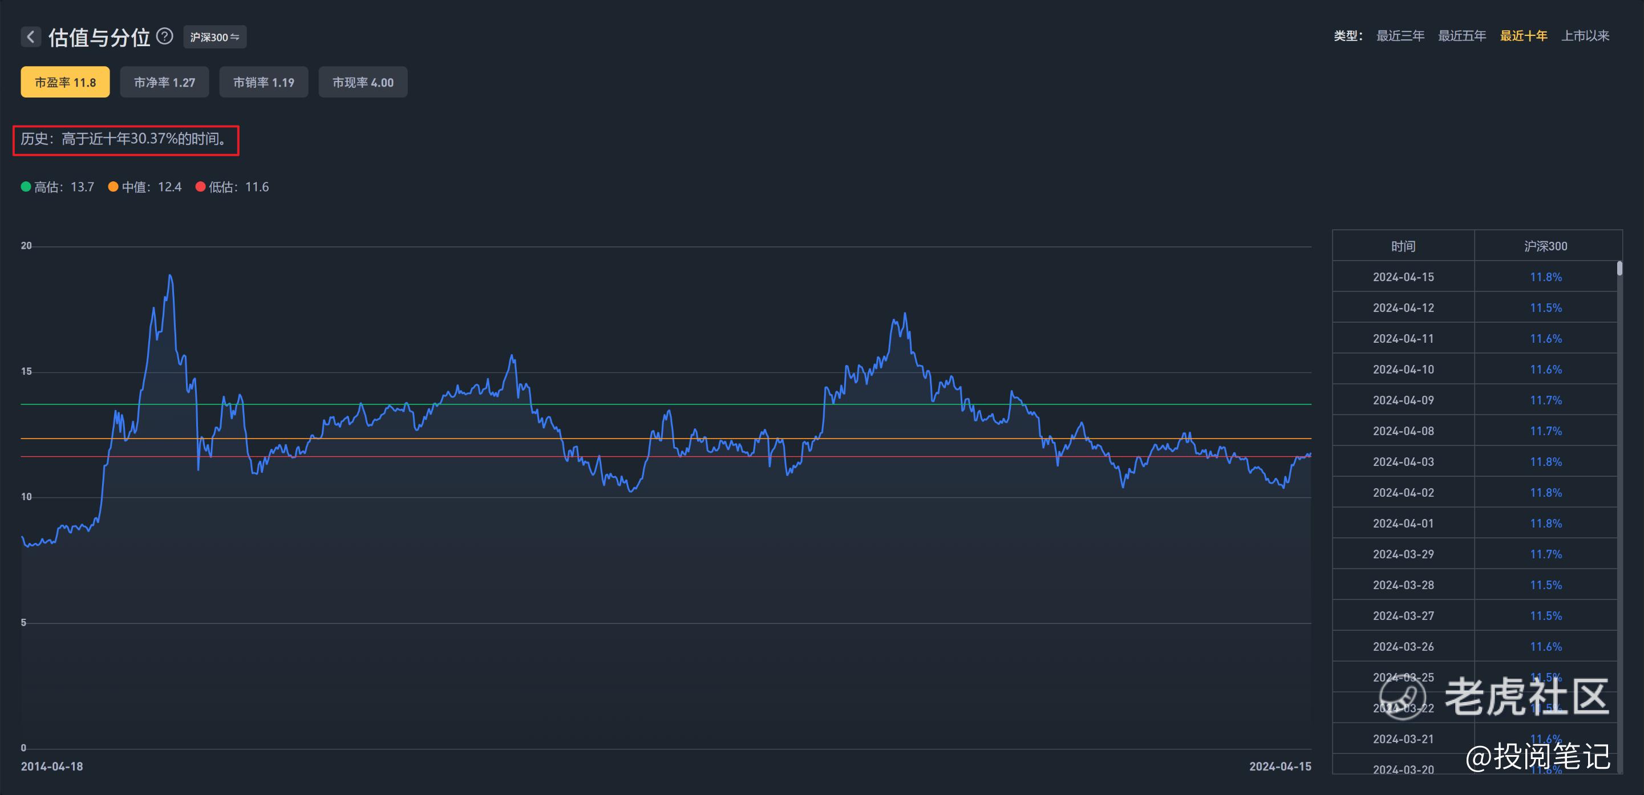Select the 2024-03-28 table row date

[x=1403, y=585]
